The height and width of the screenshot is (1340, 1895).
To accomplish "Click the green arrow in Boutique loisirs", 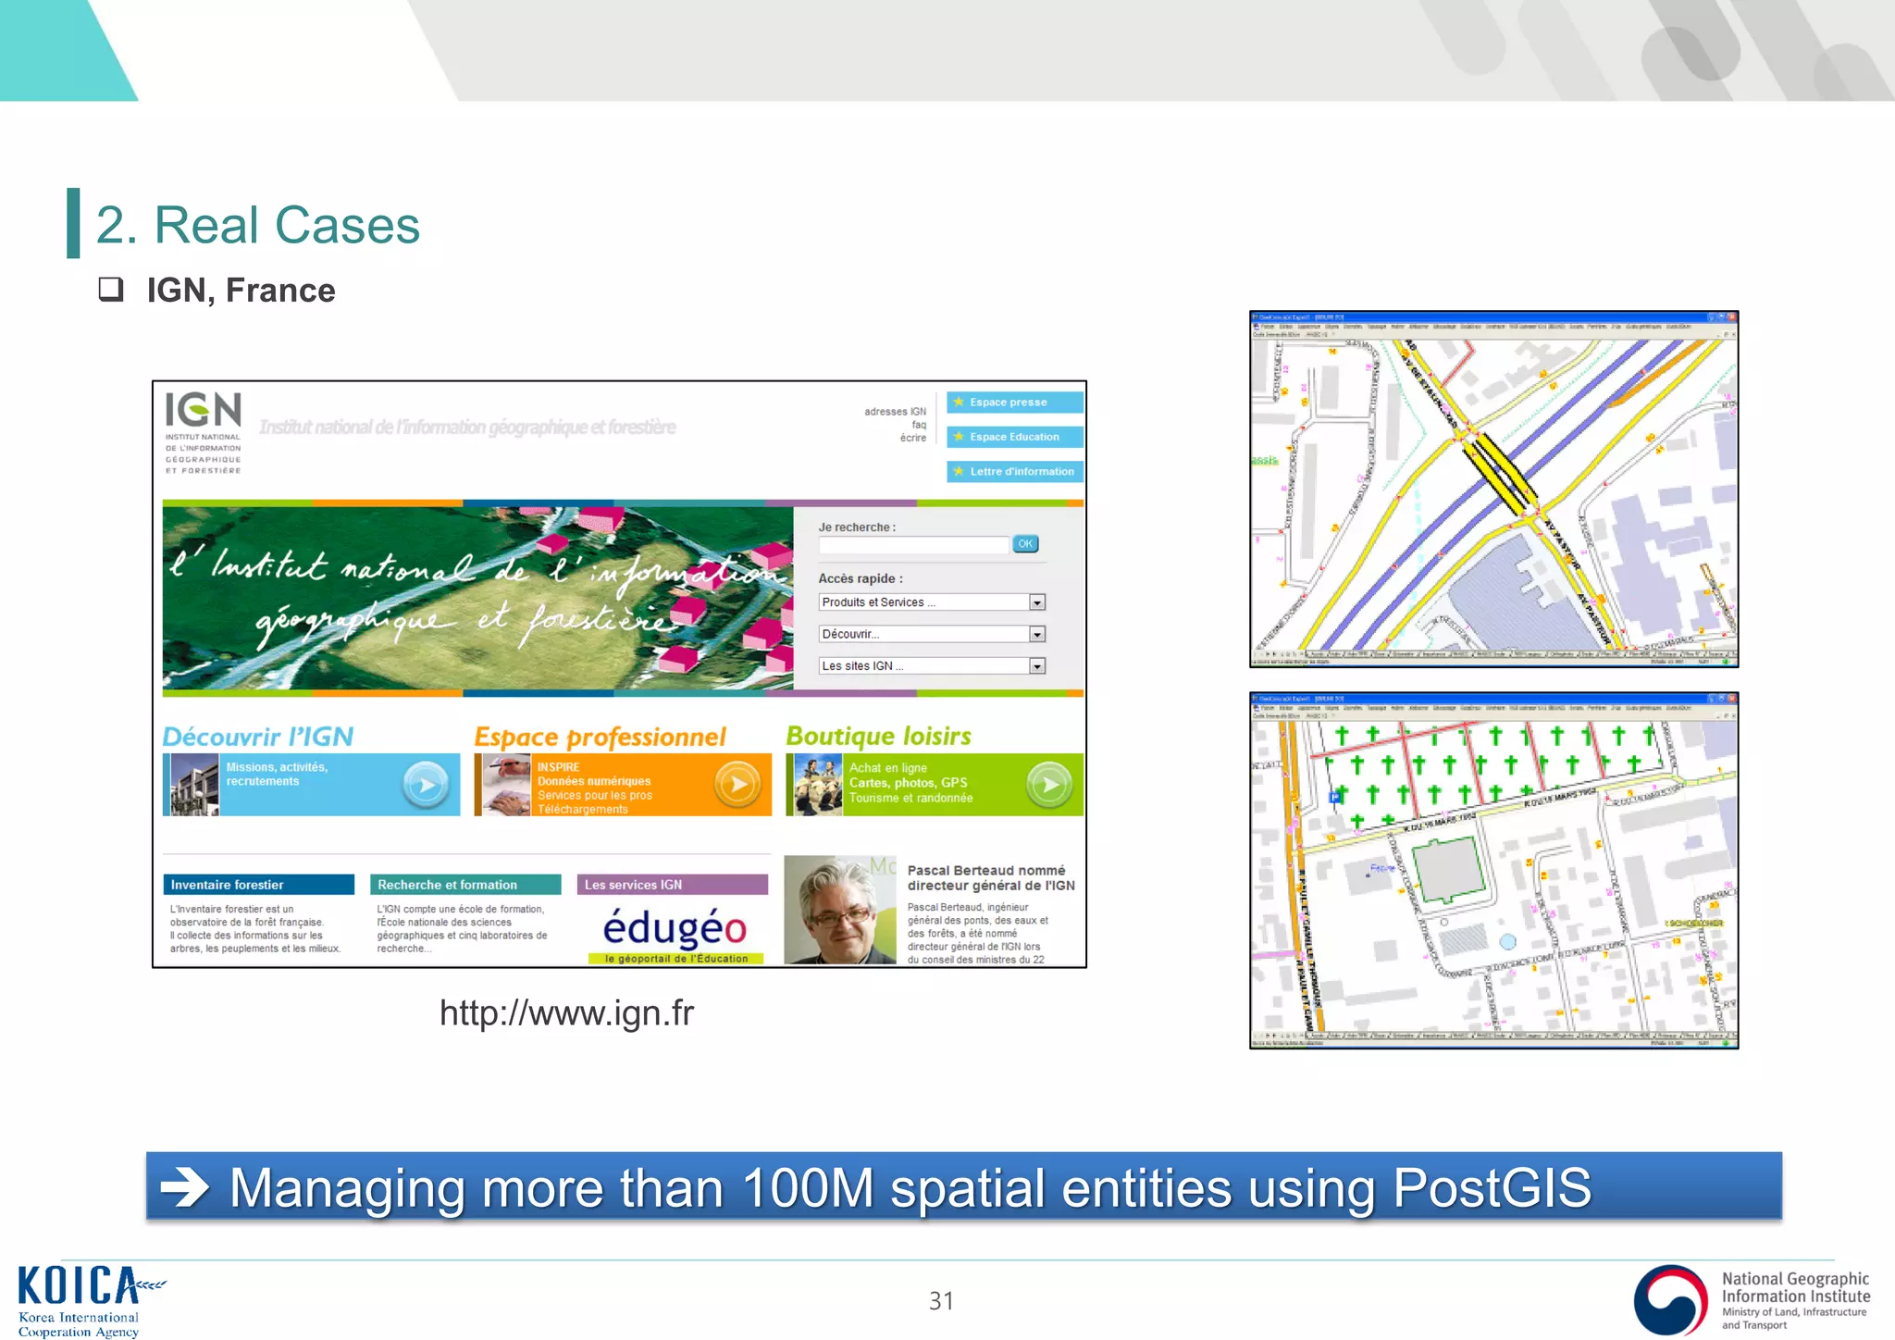I will point(1049,785).
